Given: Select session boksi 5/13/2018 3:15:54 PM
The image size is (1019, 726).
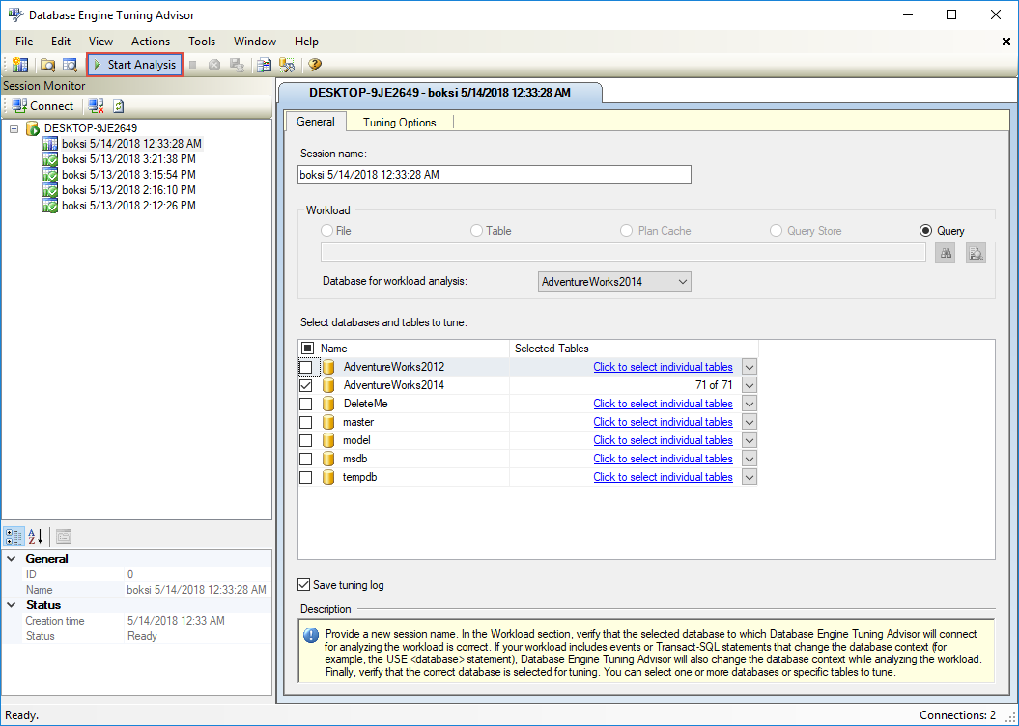Looking at the screenshot, I should (x=128, y=175).
